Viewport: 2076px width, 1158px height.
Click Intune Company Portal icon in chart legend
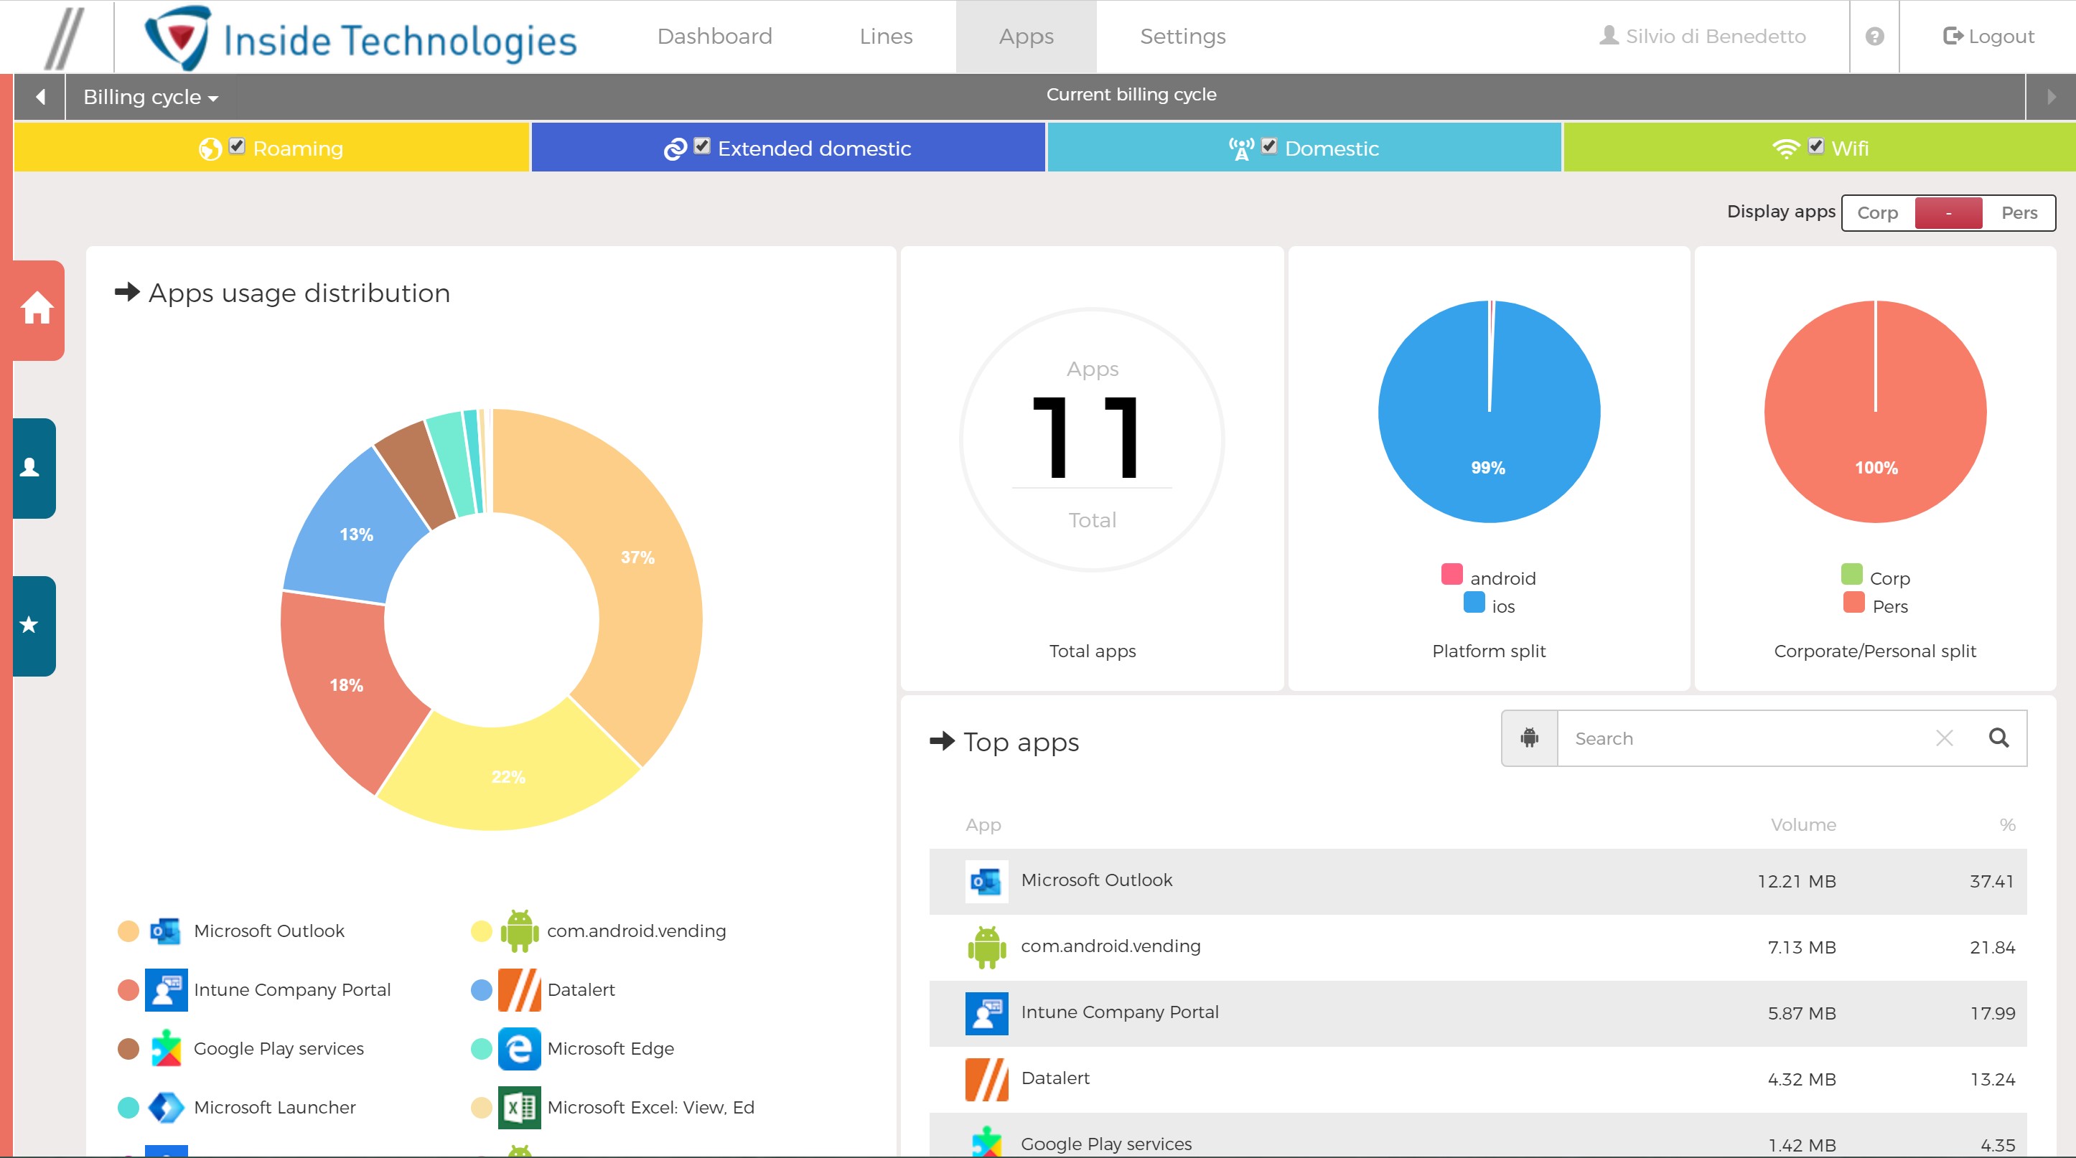pos(166,989)
